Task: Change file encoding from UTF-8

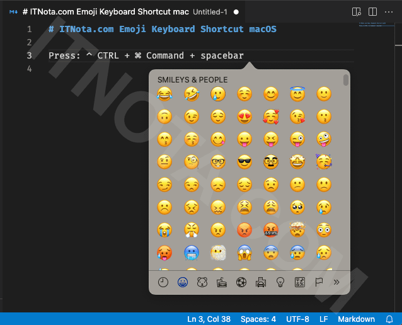Action: (297, 319)
